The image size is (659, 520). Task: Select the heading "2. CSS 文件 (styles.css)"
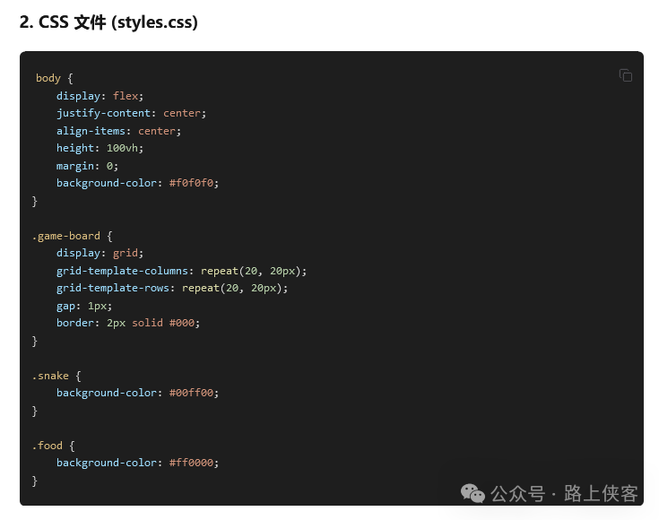108,22
